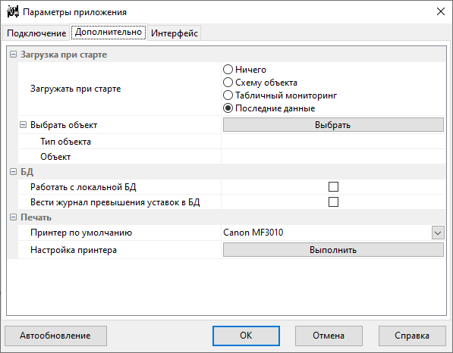Click the "Выбрать" button
Image resolution: width=453 pixels, height=353 pixels.
click(x=333, y=125)
